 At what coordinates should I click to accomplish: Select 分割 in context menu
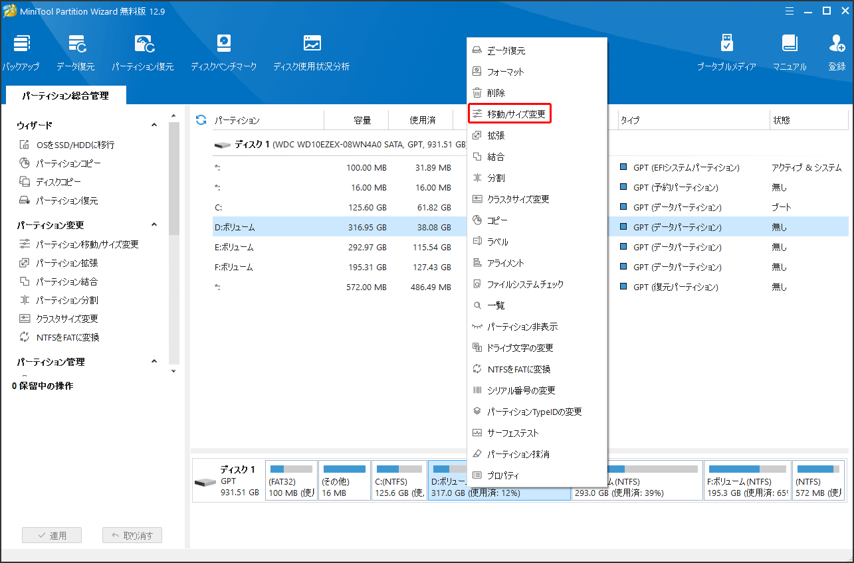(537, 178)
